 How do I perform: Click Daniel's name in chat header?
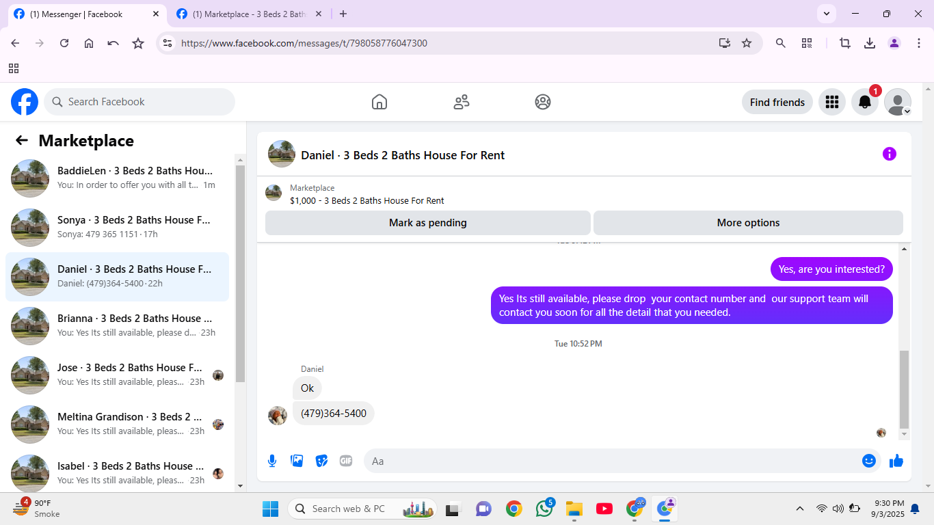(x=403, y=155)
